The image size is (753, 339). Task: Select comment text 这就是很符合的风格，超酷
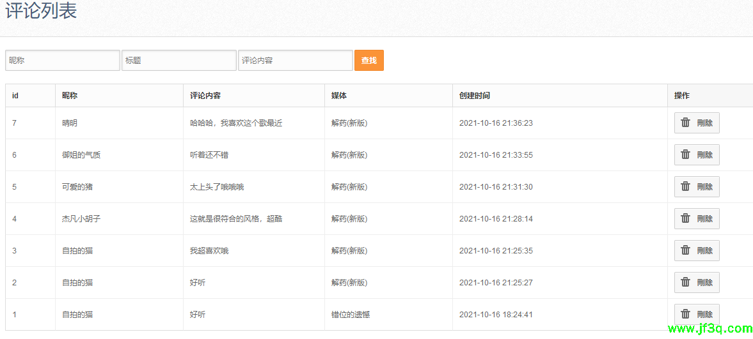point(236,219)
